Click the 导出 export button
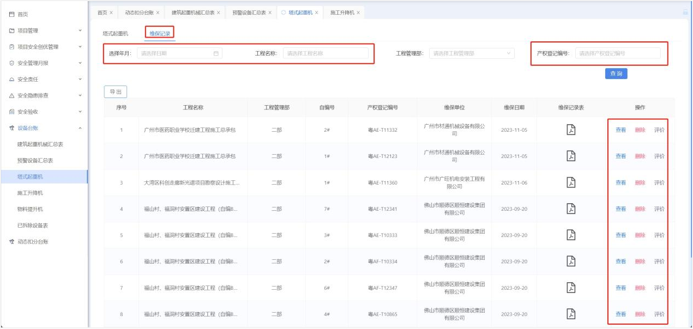 tap(116, 92)
